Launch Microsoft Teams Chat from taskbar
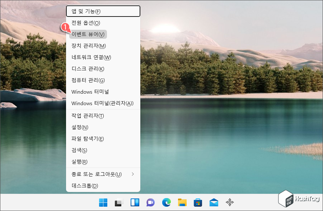This screenshot has width=323, height=211. click(151, 202)
